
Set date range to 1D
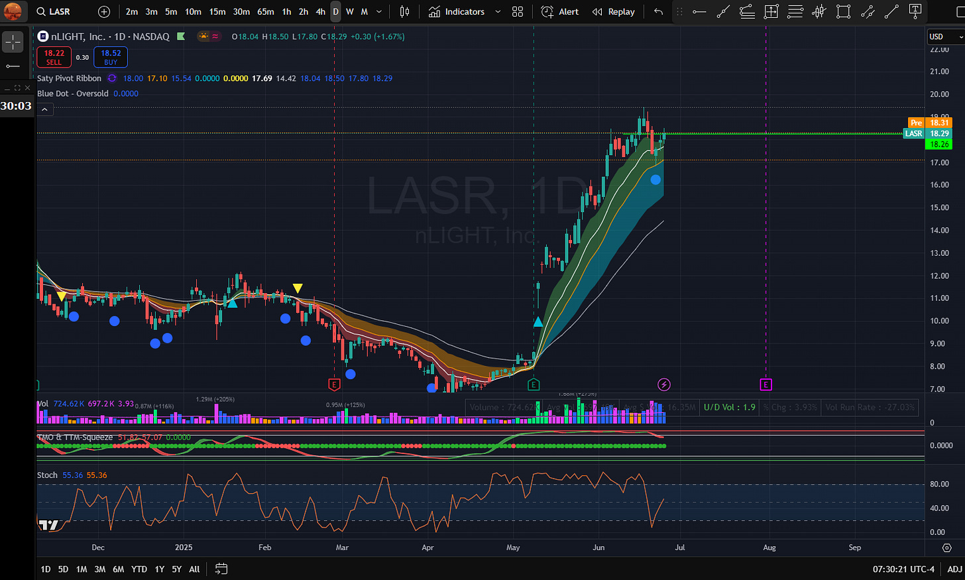(45, 569)
